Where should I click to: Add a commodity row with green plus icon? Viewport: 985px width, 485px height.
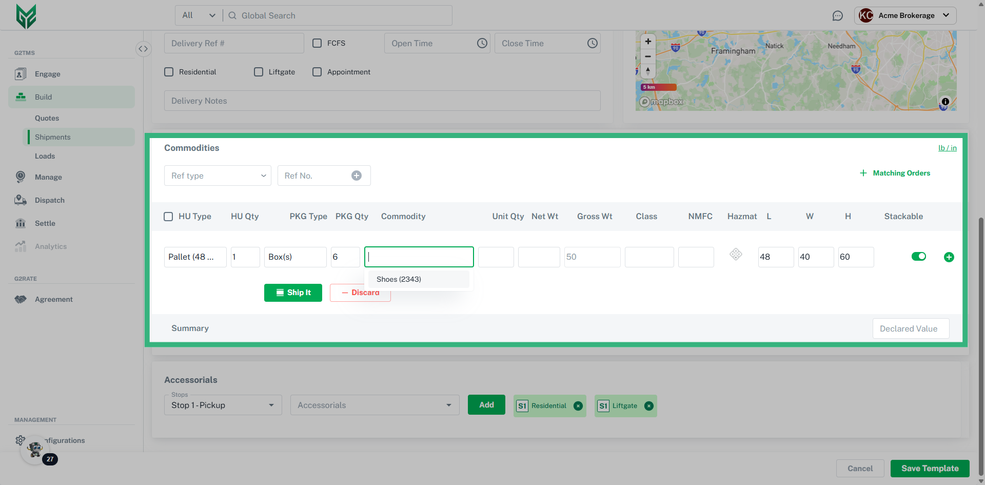click(949, 257)
